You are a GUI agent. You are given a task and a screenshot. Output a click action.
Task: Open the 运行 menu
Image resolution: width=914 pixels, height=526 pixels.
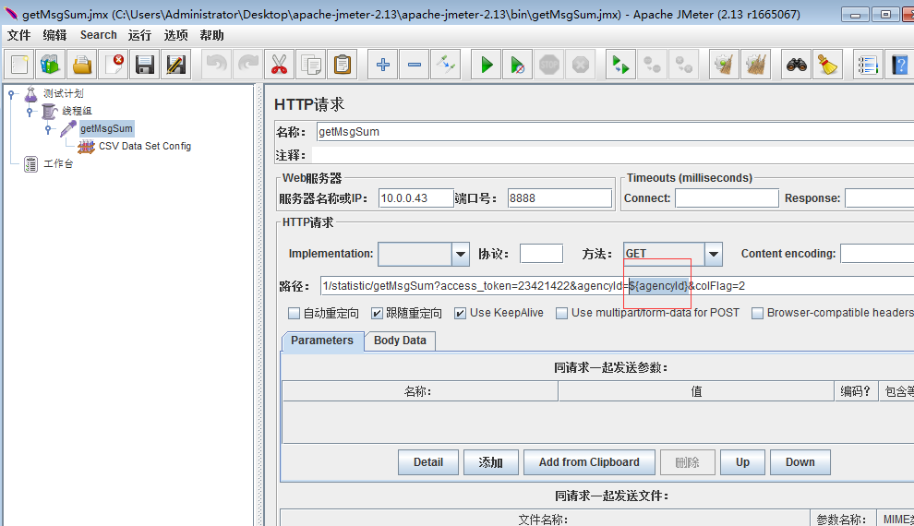click(140, 36)
